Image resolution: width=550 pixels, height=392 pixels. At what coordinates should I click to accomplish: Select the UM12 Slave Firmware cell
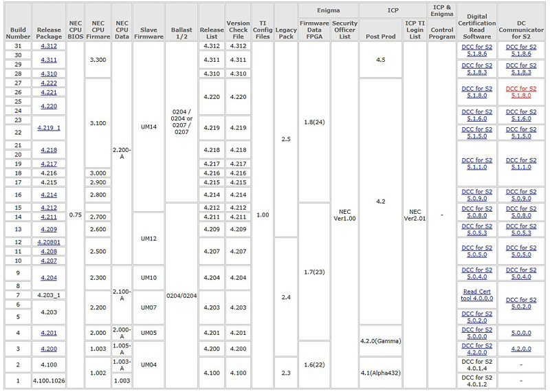pyautogui.click(x=148, y=239)
